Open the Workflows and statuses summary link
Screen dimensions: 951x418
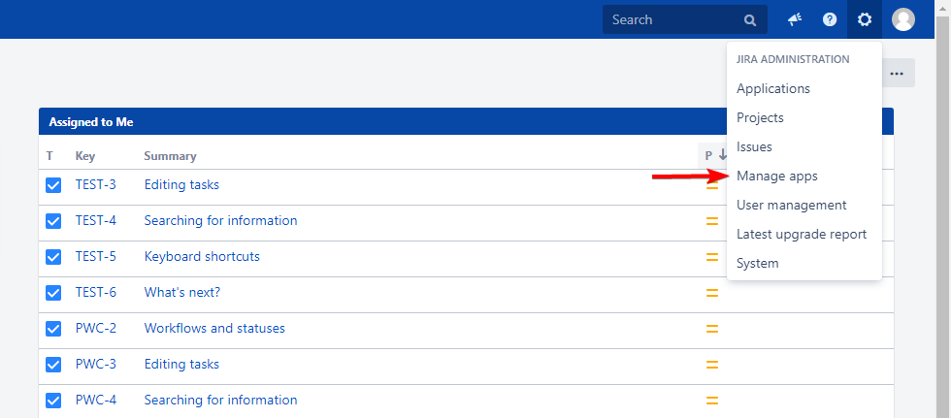[214, 329]
